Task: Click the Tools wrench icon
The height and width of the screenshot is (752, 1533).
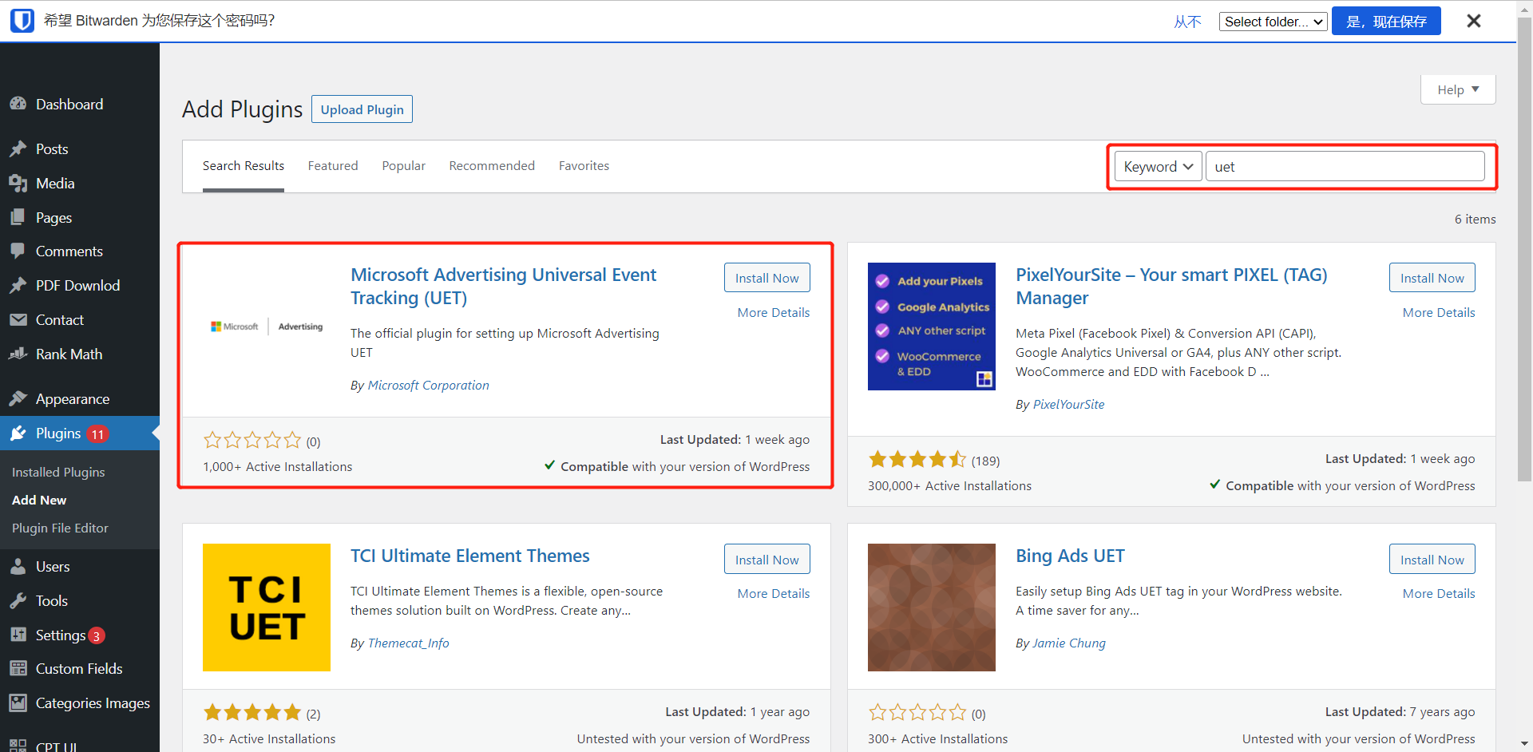Action: 18,600
